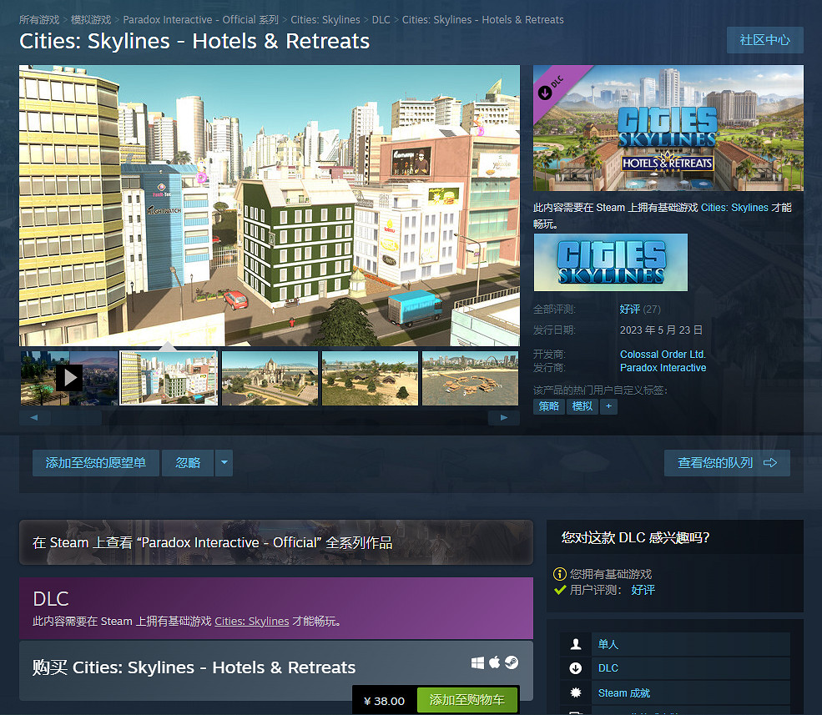822x715 pixels.
Task: Open the Colossal Order Ltd. developer link
Action: click(663, 354)
